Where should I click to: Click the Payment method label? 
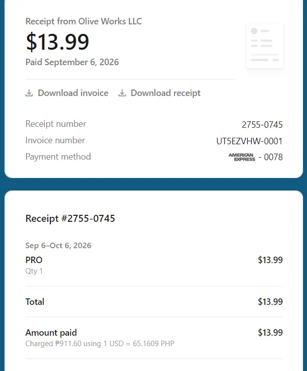click(x=58, y=157)
